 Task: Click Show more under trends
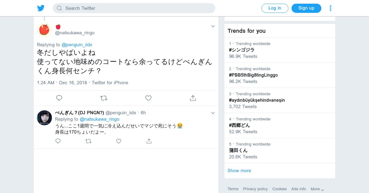click(x=239, y=171)
